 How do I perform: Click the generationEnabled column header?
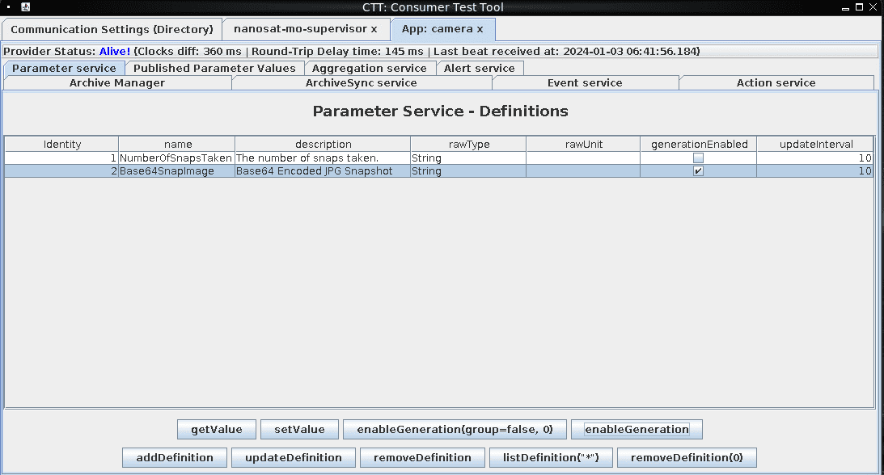click(x=699, y=144)
